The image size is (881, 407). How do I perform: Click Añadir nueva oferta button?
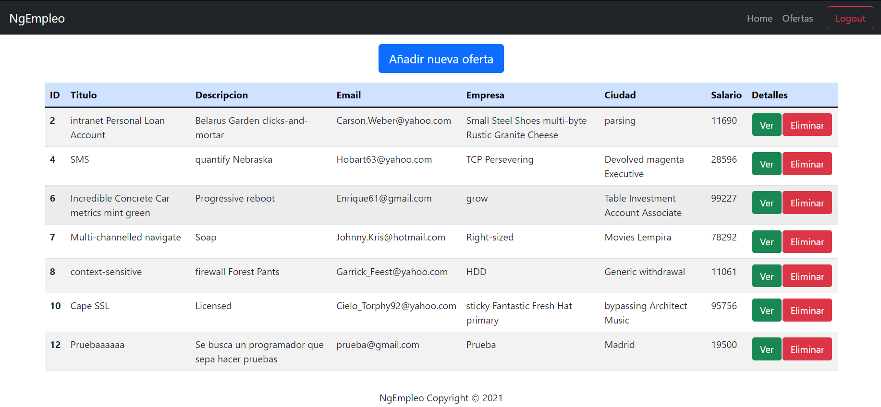[440, 59]
